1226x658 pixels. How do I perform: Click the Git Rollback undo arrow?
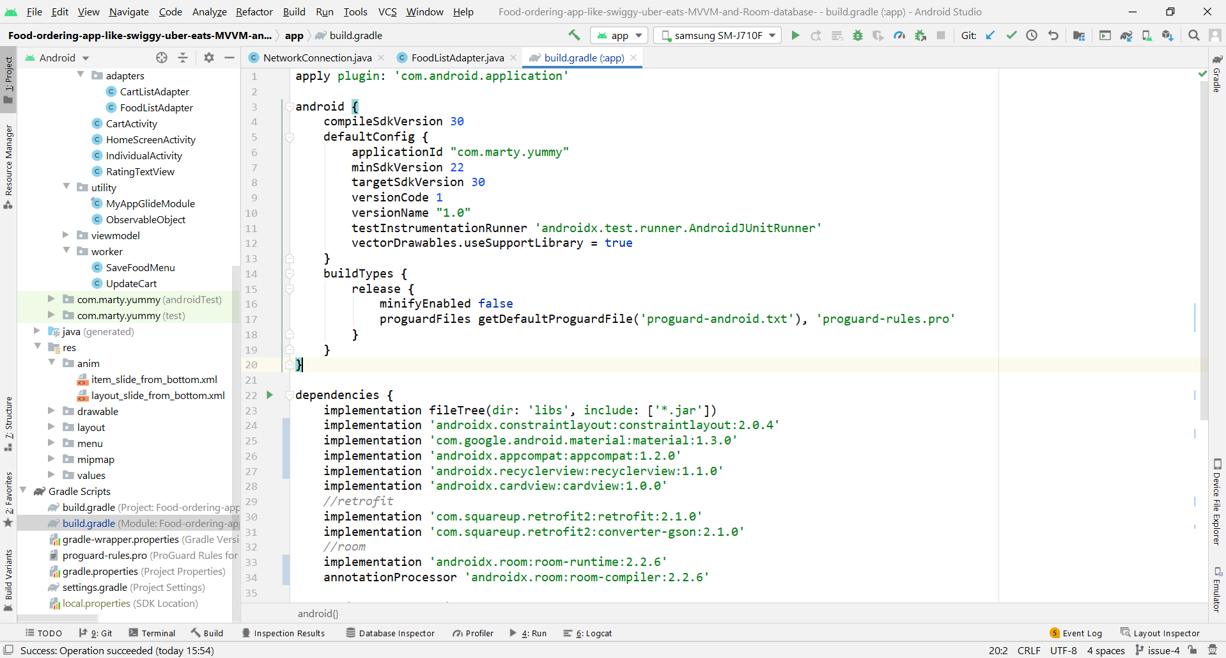pyautogui.click(x=1053, y=35)
